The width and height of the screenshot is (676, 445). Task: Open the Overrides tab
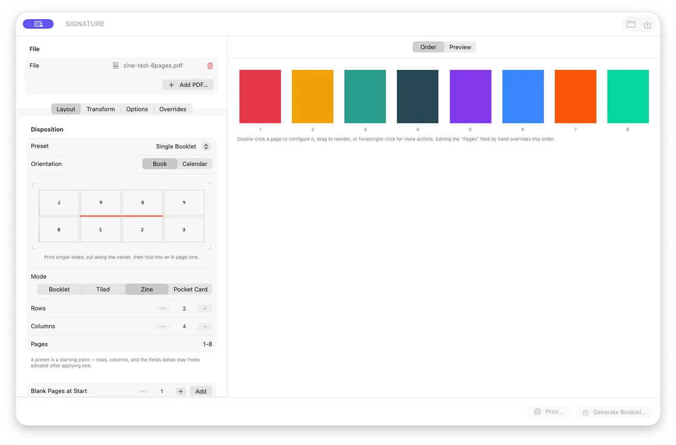[173, 109]
